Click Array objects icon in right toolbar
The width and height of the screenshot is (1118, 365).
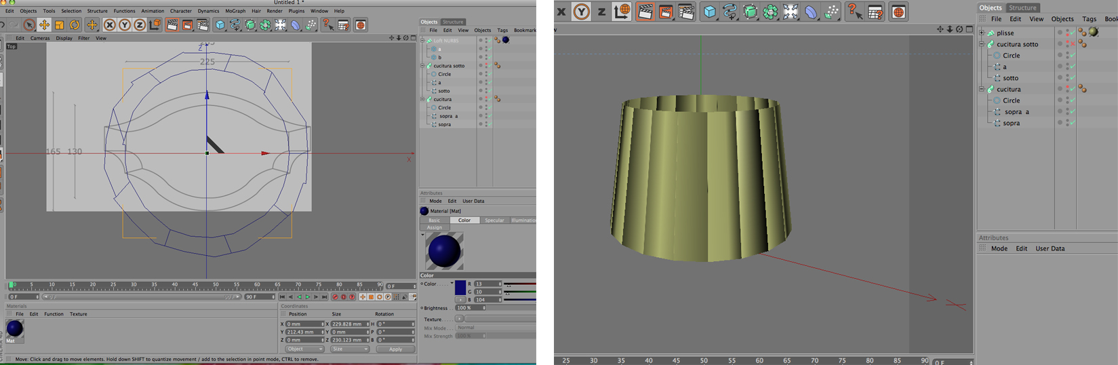tap(770, 12)
